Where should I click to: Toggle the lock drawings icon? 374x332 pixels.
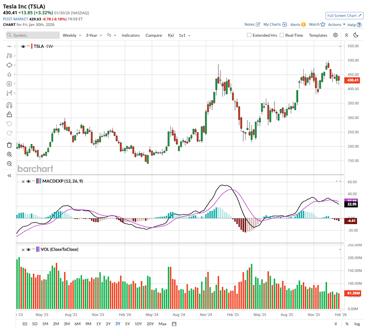tap(9, 114)
